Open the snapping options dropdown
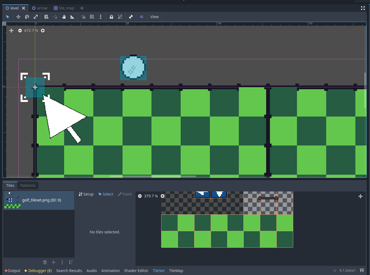Viewport: 370px width, 275px height. pos(101,16)
